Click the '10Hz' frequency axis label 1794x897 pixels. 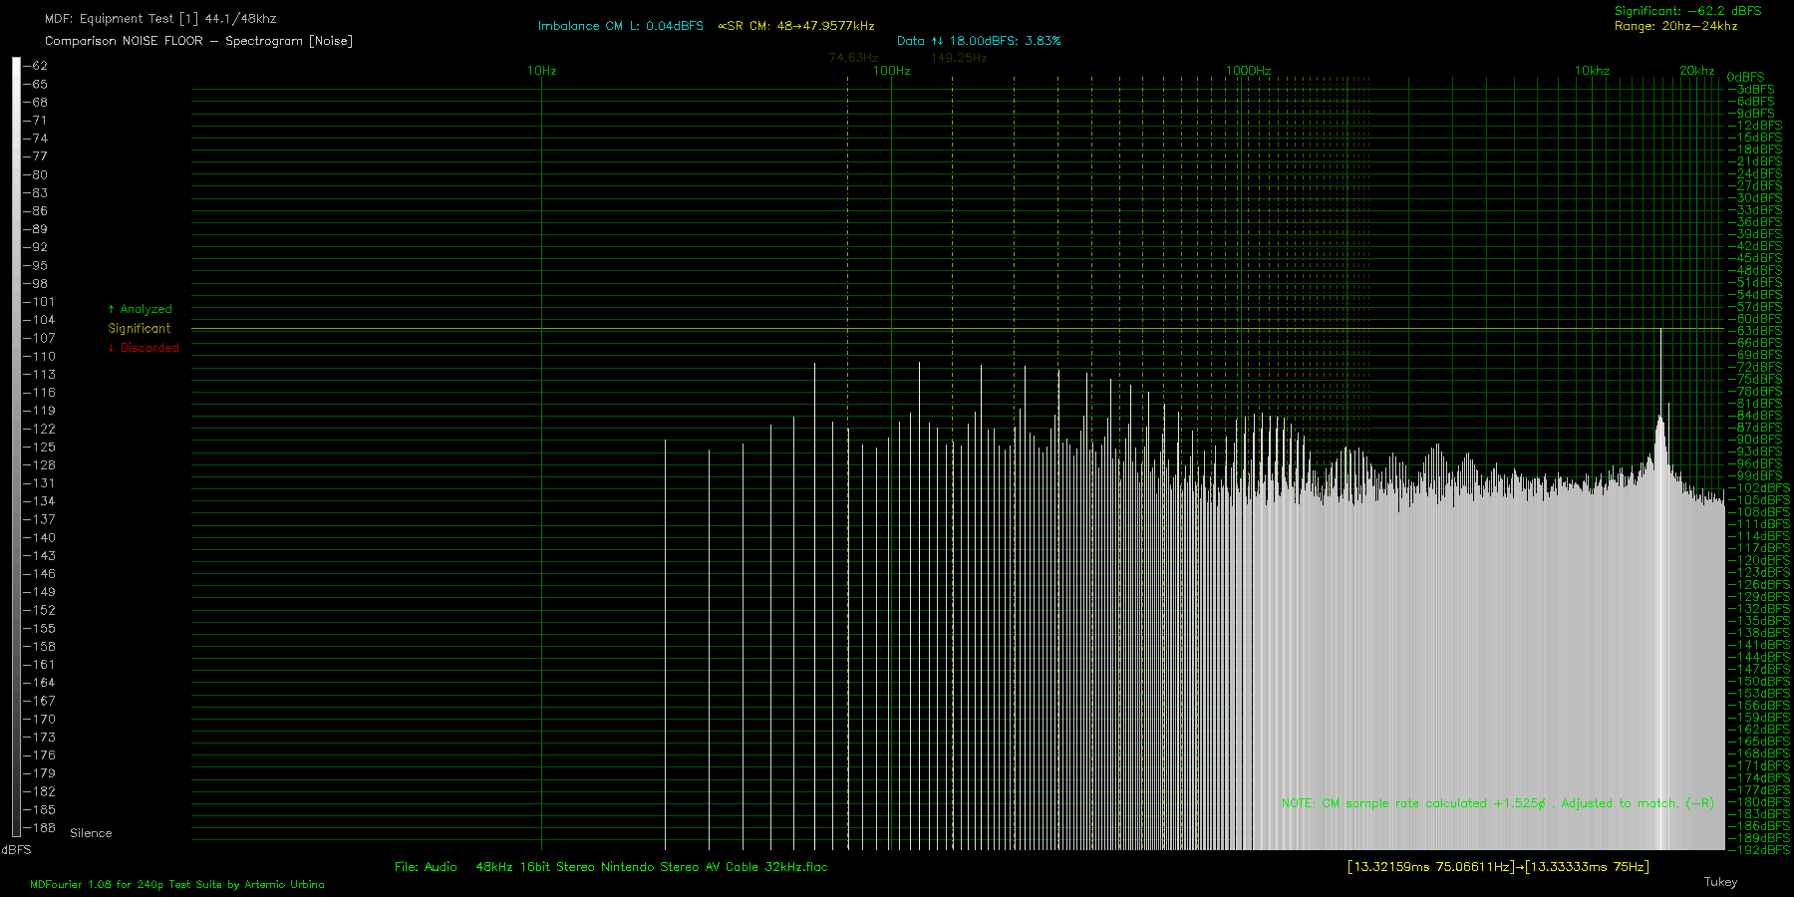pyautogui.click(x=541, y=71)
